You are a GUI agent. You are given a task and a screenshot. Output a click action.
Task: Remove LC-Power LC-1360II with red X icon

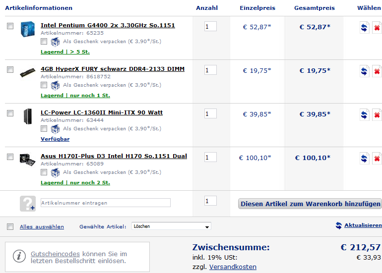[377, 114]
